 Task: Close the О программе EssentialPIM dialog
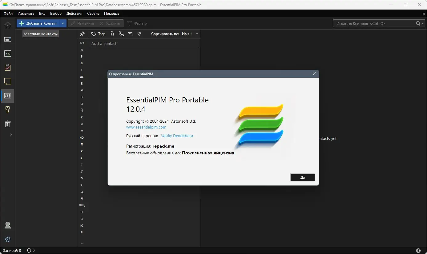(314, 74)
